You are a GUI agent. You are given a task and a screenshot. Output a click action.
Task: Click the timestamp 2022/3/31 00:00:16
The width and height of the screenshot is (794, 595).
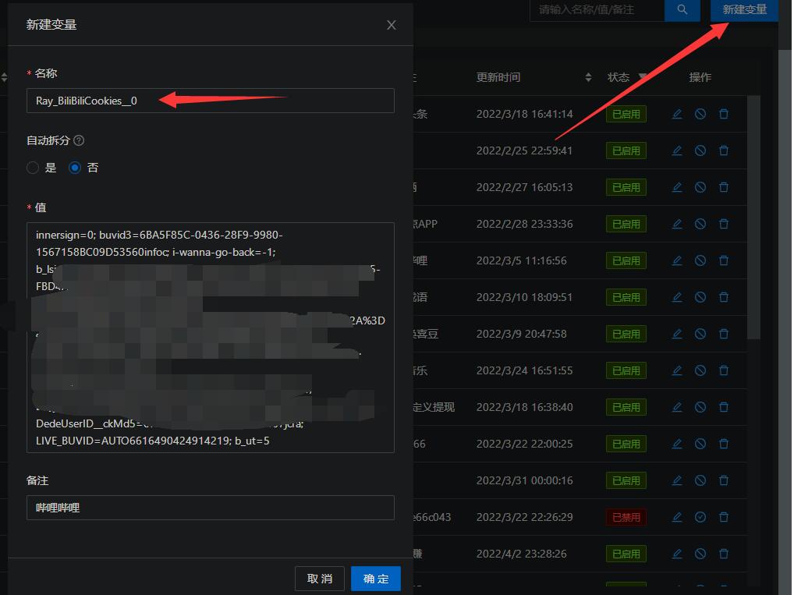[x=524, y=480]
